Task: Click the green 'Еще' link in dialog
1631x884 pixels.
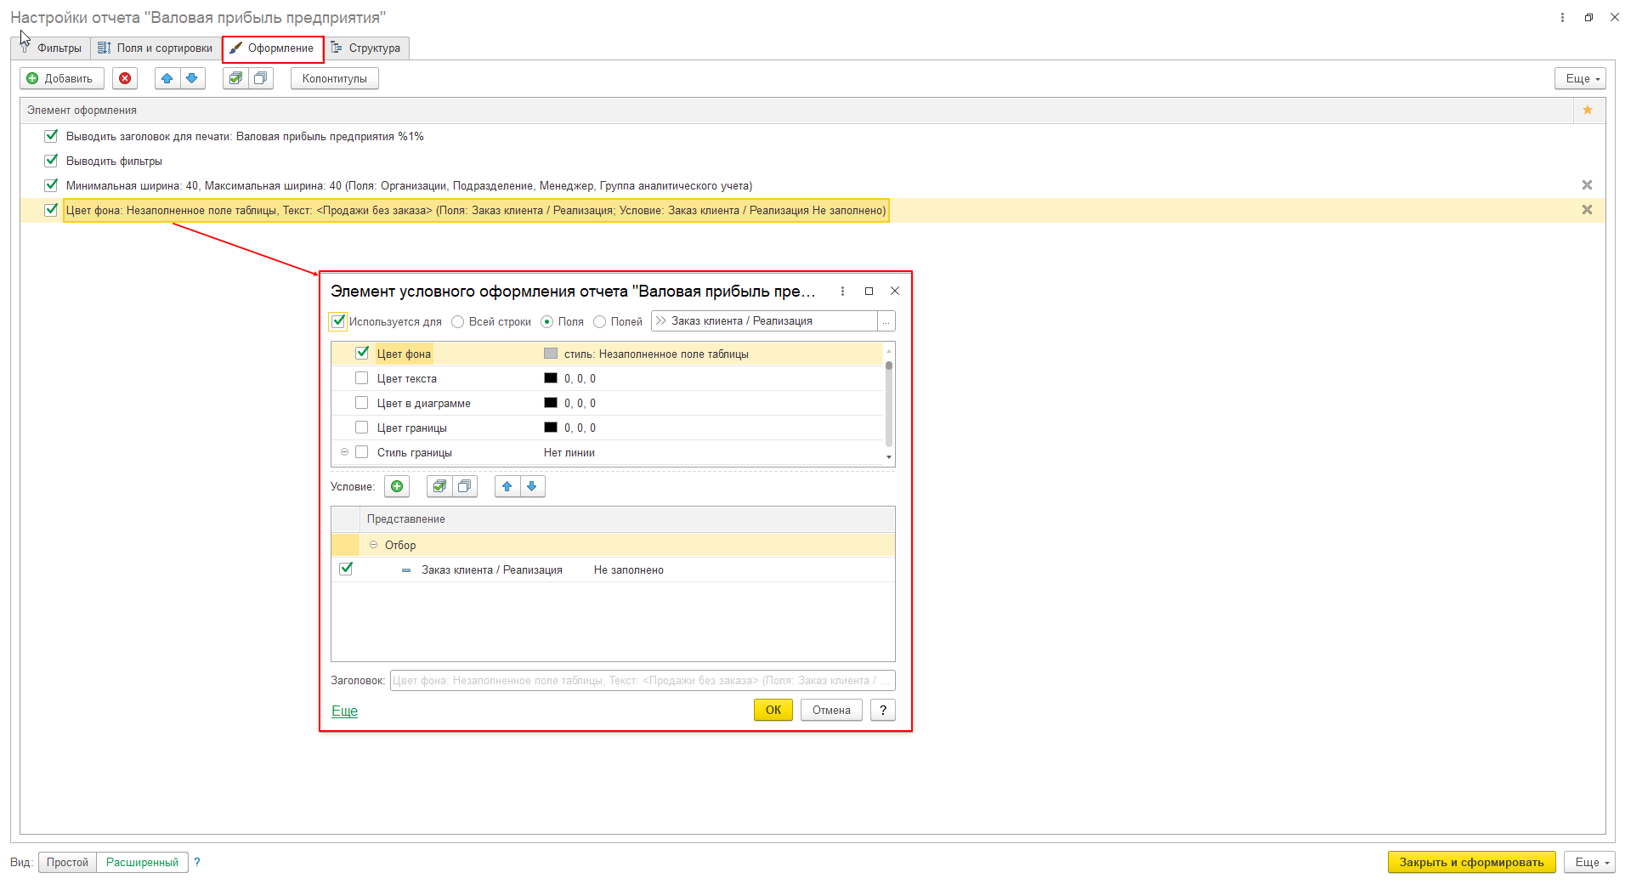Action: (344, 711)
